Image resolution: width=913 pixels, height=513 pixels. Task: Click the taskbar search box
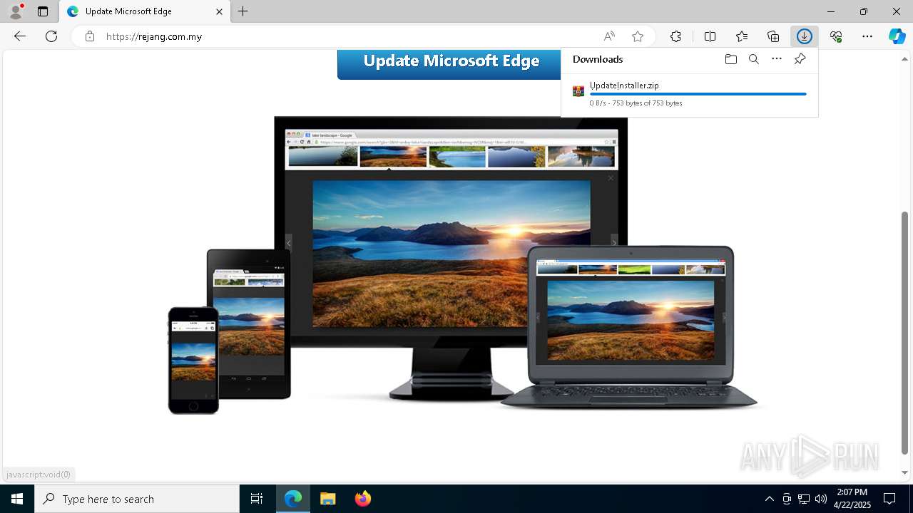point(137,499)
